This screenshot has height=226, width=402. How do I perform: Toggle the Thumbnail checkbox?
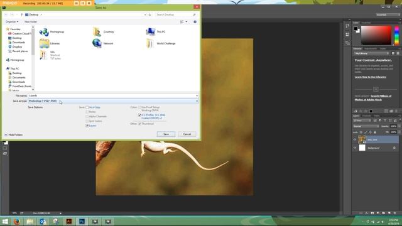139,124
